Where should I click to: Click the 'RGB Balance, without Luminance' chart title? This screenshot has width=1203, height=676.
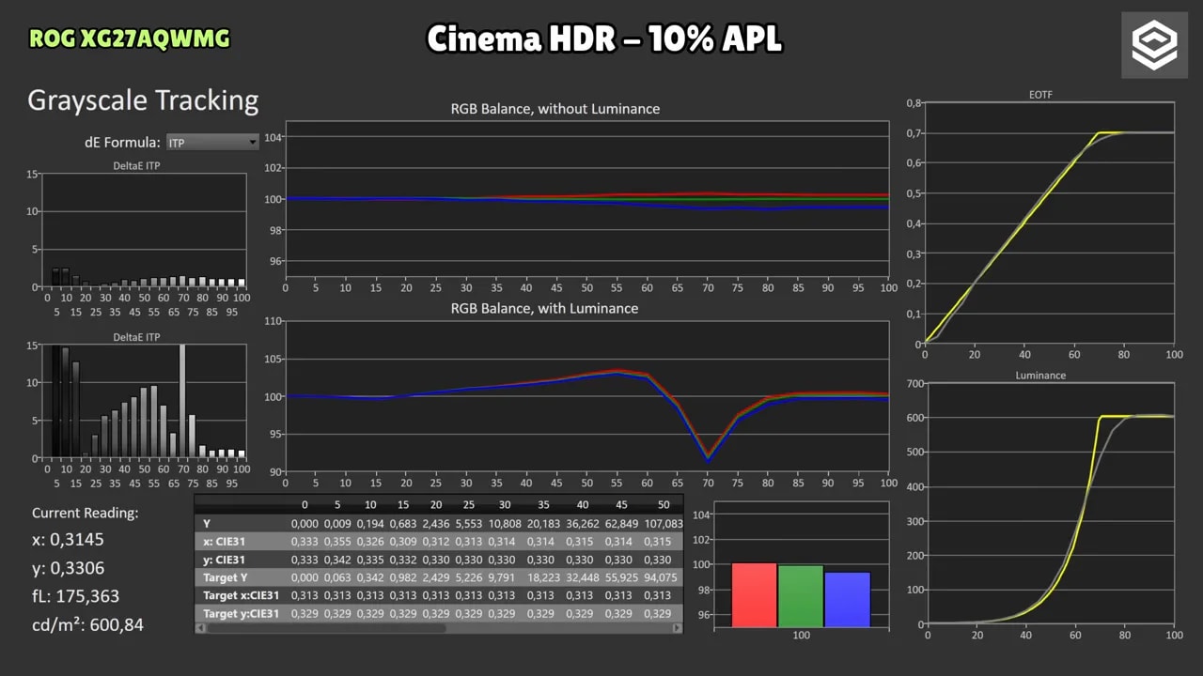click(555, 109)
